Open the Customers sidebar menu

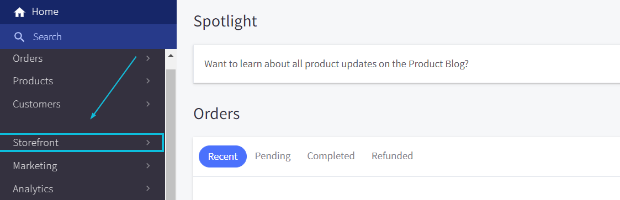pyautogui.click(x=82, y=104)
